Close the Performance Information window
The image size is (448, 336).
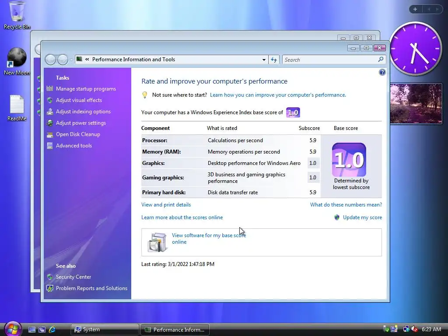(380, 48)
